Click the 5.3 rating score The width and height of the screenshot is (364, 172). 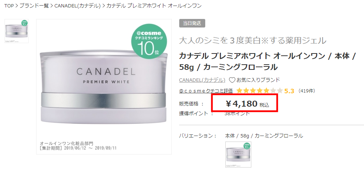(289, 91)
